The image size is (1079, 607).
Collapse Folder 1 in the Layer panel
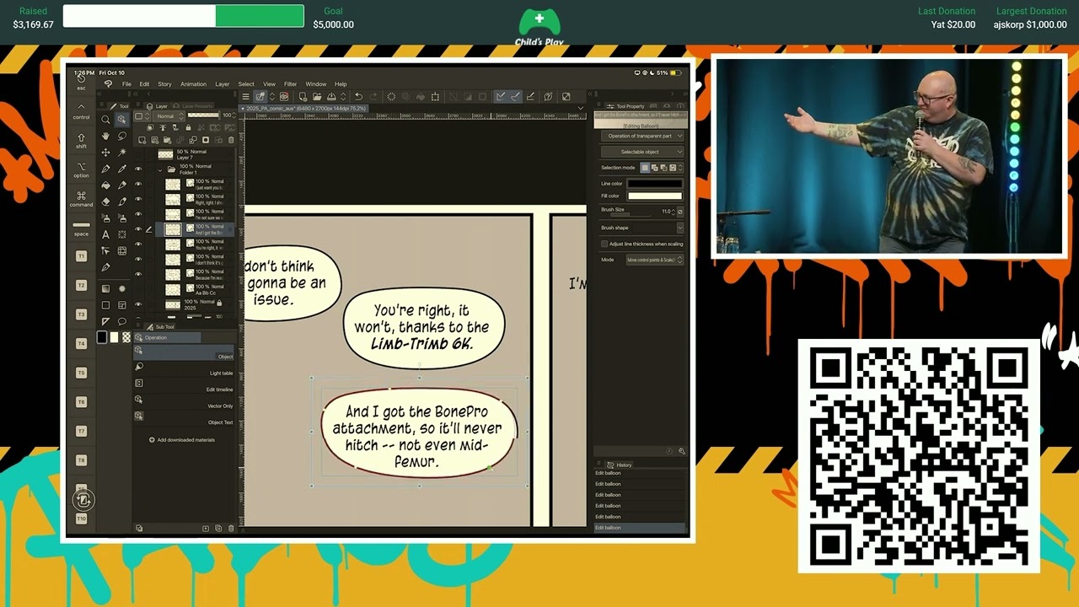[160, 169]
